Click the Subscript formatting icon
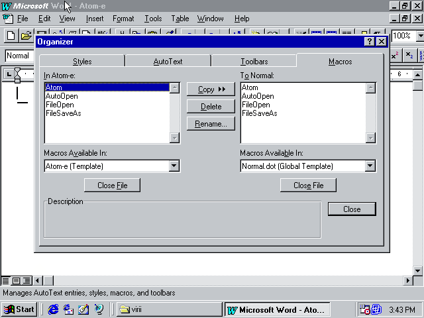Image resolution: width=424 pixels, height=318 pixels. tap(409, 56)
